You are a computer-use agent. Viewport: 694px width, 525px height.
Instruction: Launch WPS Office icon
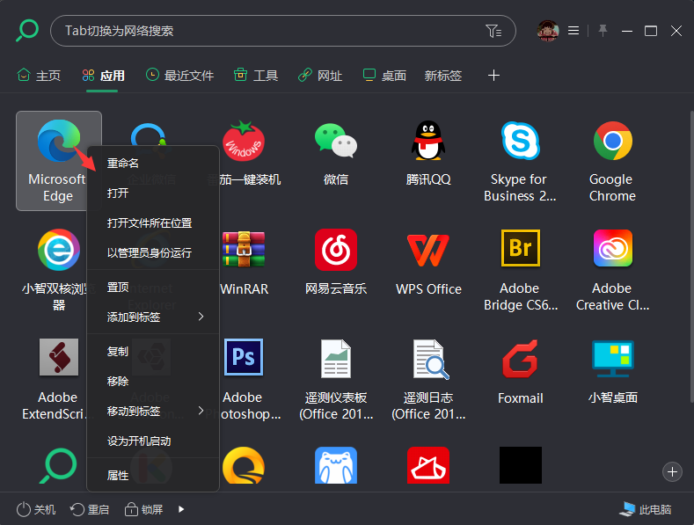(428, 250)
